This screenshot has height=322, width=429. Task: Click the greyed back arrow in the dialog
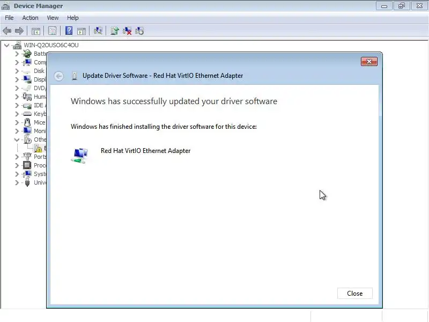pos(58,76)
